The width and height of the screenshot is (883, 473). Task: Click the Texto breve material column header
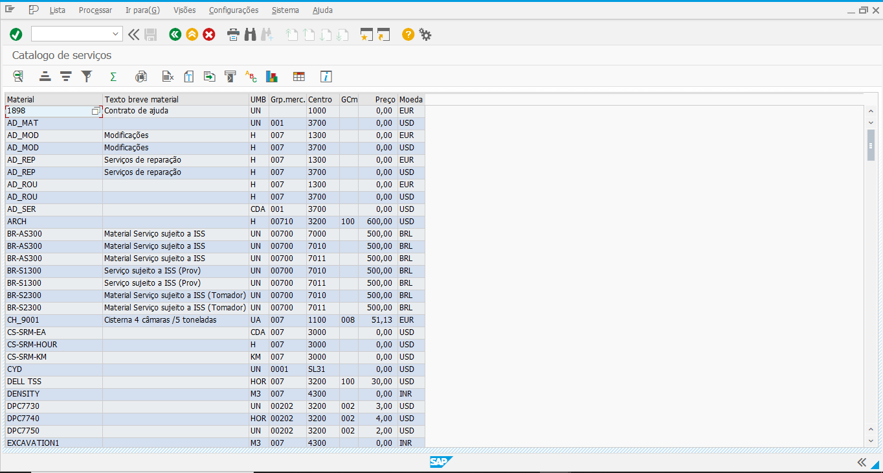pyautogui.click(x=175, y=99)
